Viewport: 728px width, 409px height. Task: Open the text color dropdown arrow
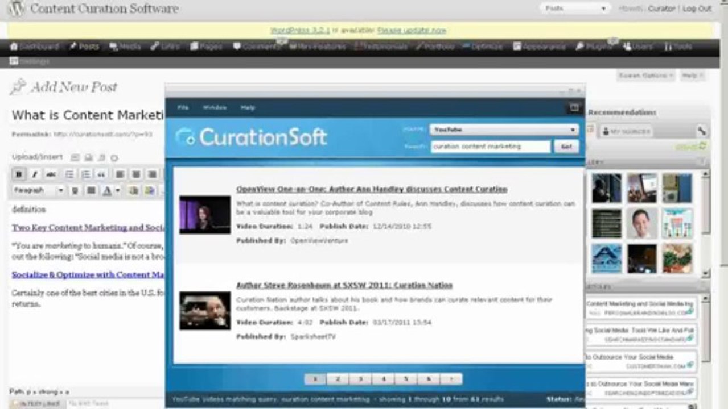pyautogui.click(x=118, y=190)
